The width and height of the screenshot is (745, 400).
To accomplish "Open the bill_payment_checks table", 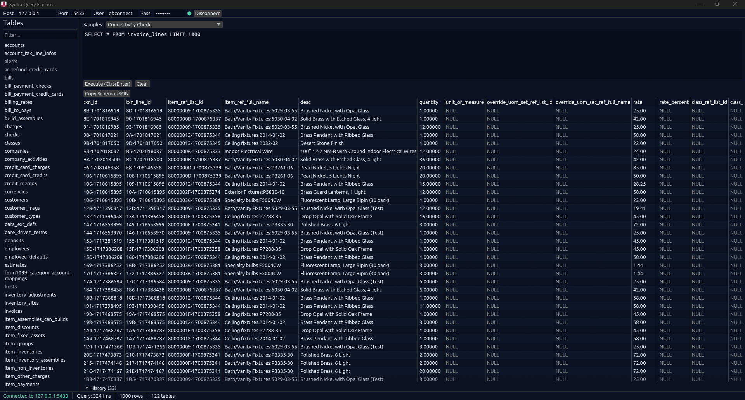I will 28,86.
